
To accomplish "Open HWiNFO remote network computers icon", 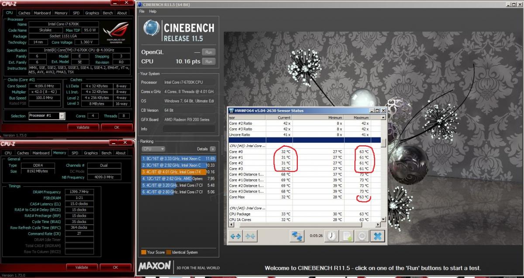I will (297, 236).
